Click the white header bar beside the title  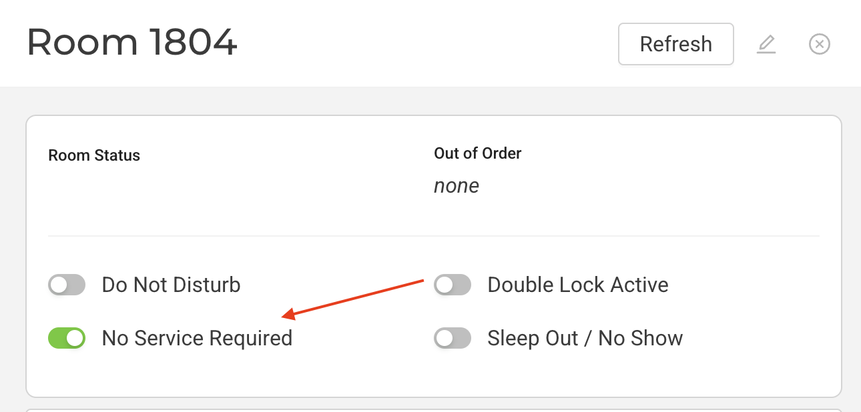click(x=427, y=43)
